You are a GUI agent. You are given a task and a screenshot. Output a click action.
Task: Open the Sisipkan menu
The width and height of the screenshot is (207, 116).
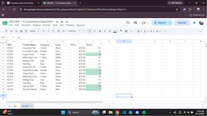37,25
